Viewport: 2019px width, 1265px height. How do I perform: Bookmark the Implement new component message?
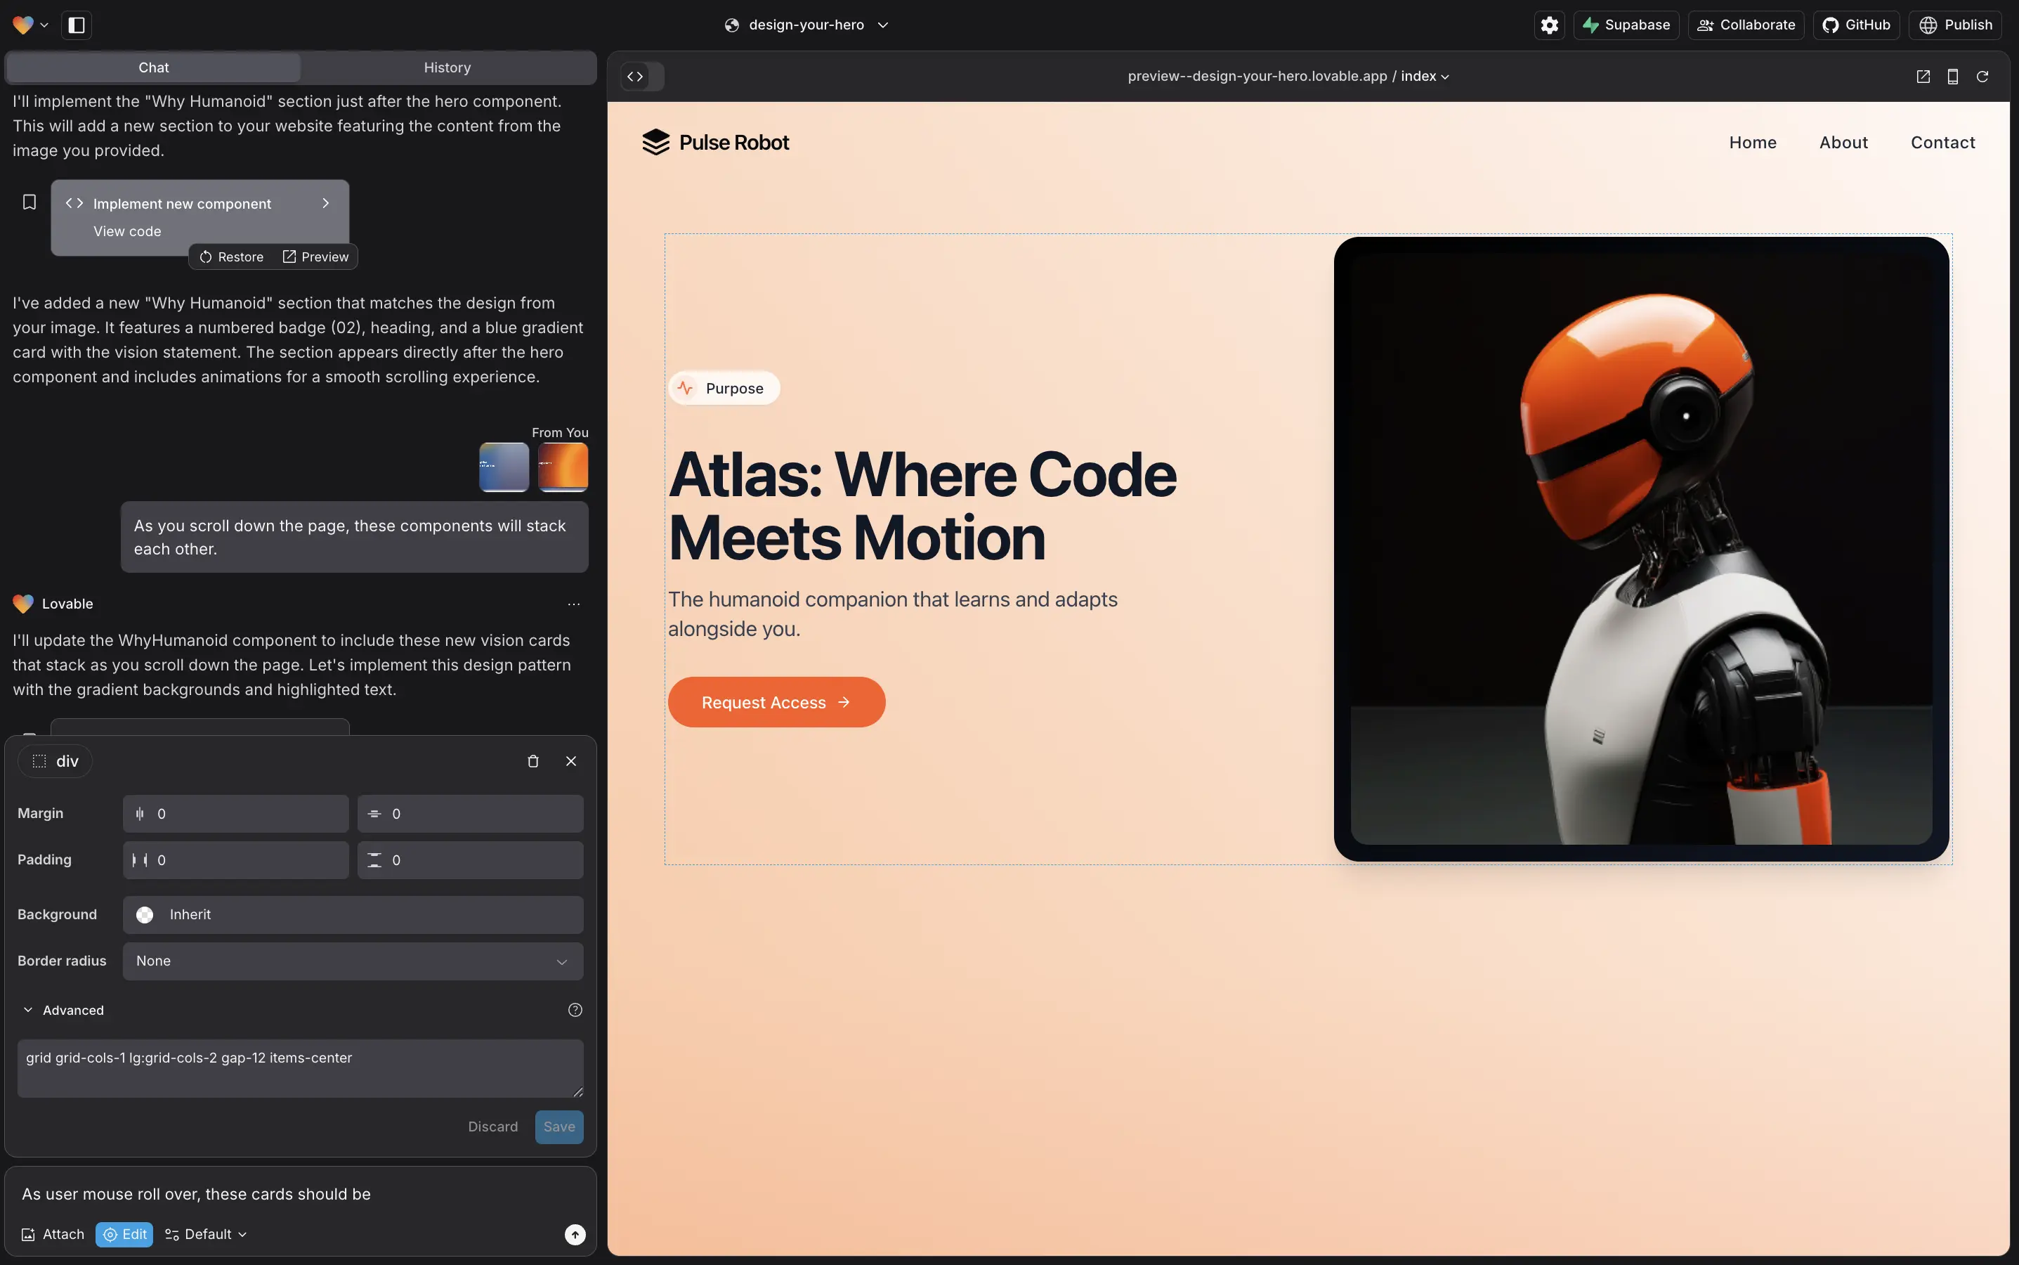click(x=30, y=202)
